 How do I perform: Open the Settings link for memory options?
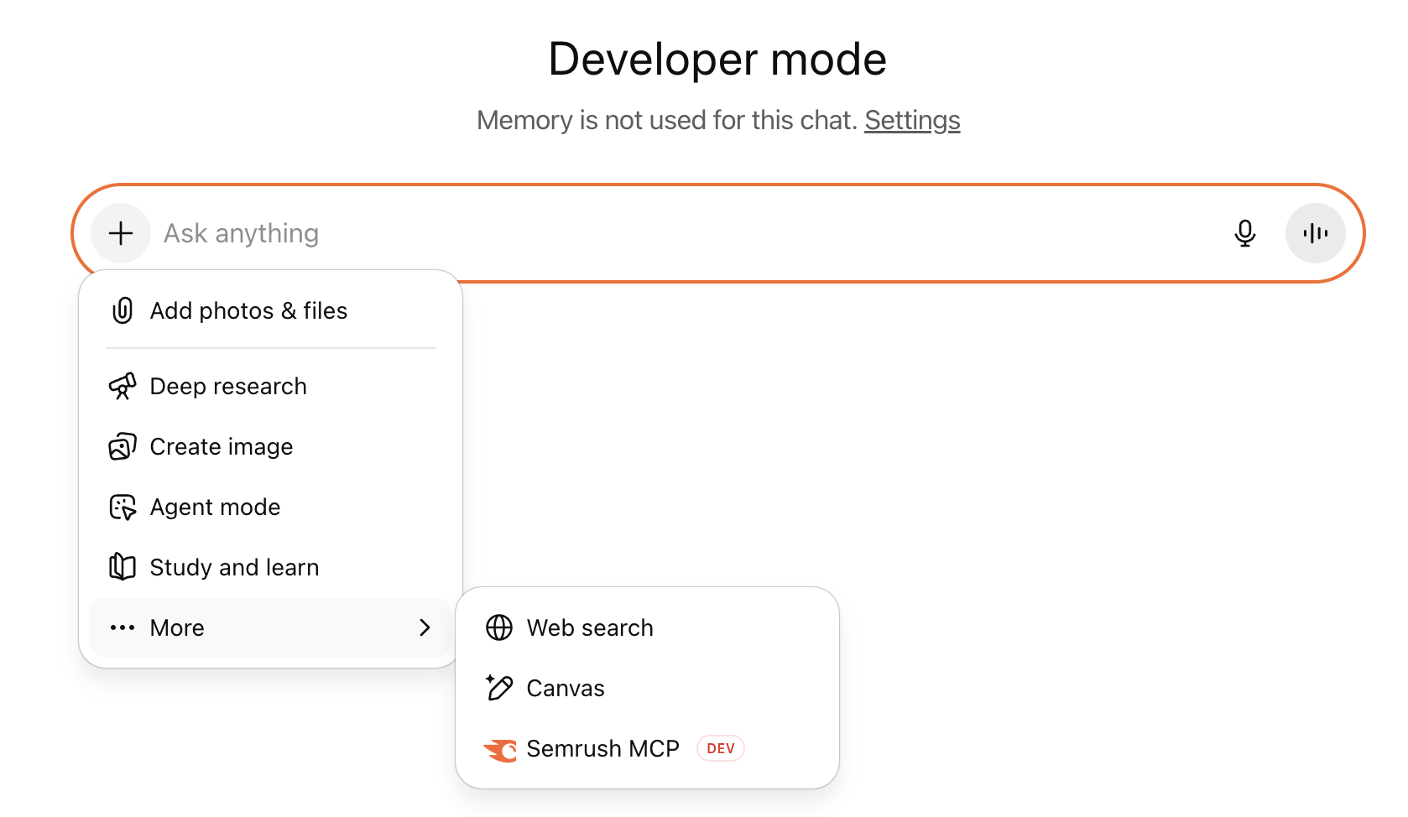tap(912, 120)
